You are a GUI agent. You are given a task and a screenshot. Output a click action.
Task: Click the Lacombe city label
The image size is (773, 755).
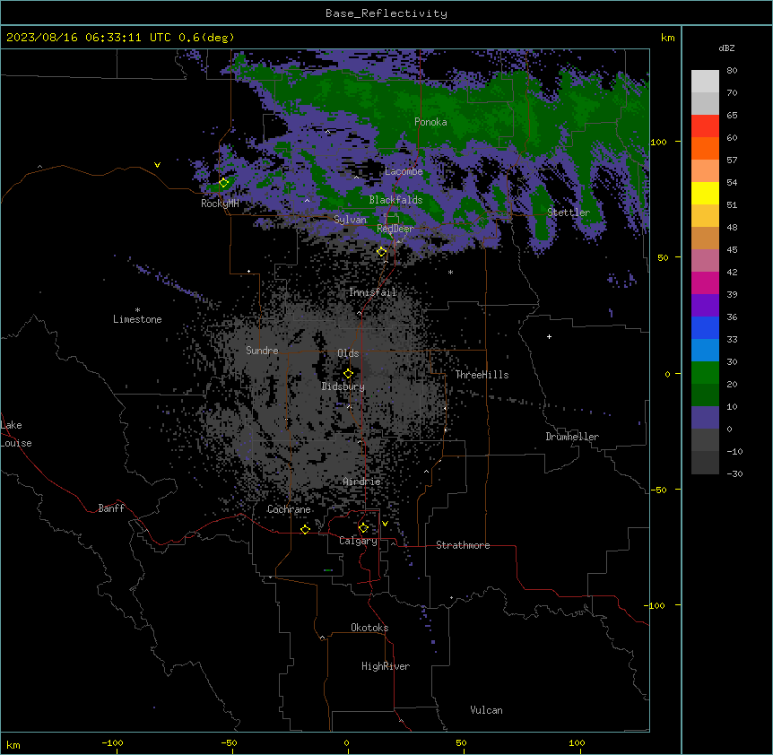point(404,171)
